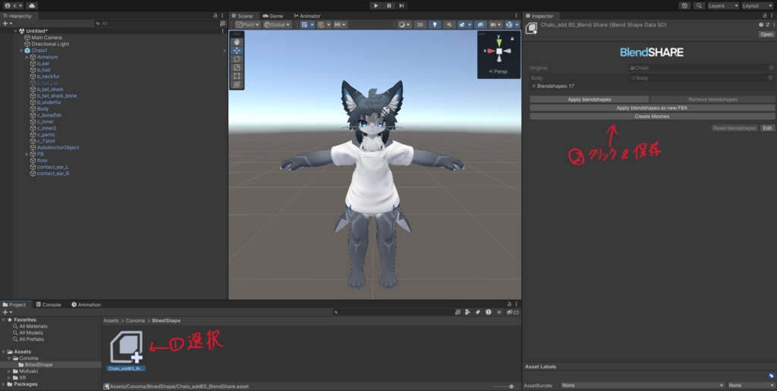Toggle Scene effects (skybox, fog)
This screenshot has height=391, width=777.
[x=462, y=24]
